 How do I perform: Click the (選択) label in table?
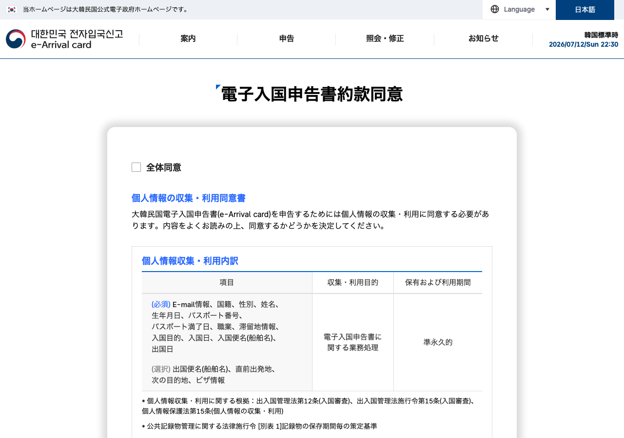pyautogui.click(x=161, y=369)
